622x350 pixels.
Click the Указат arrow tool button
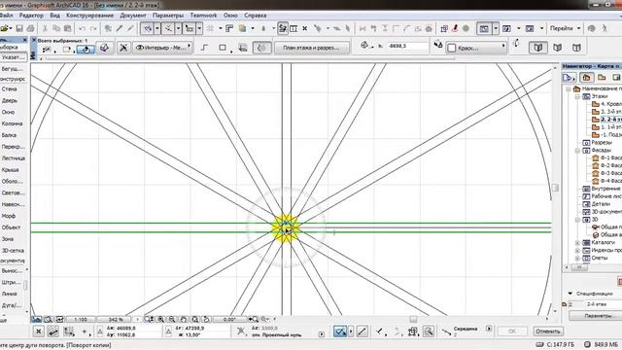13,57
